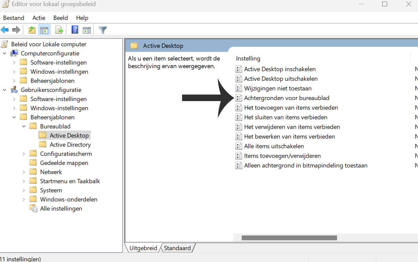
Task: Click the filter funnel icon
Action: pyautogui.click(x=103, y=30)
